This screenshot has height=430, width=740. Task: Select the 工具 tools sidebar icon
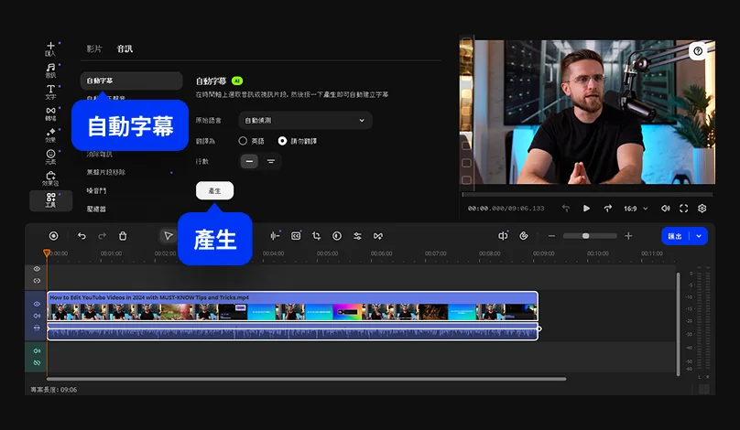click(x=50, y=200)
